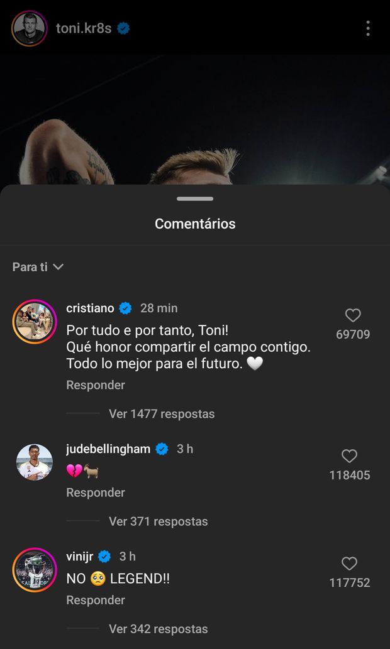Tap the post photo behind comments
This screenshot has width=390, height=649.
coord(195,119)
